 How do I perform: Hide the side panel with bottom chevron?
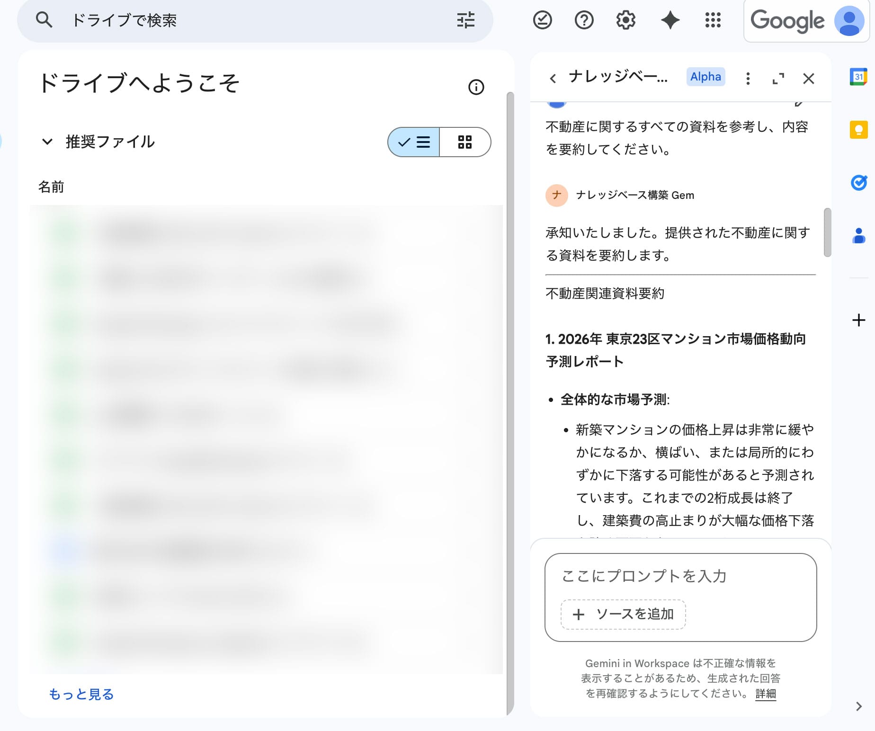[x=859, y=706]
